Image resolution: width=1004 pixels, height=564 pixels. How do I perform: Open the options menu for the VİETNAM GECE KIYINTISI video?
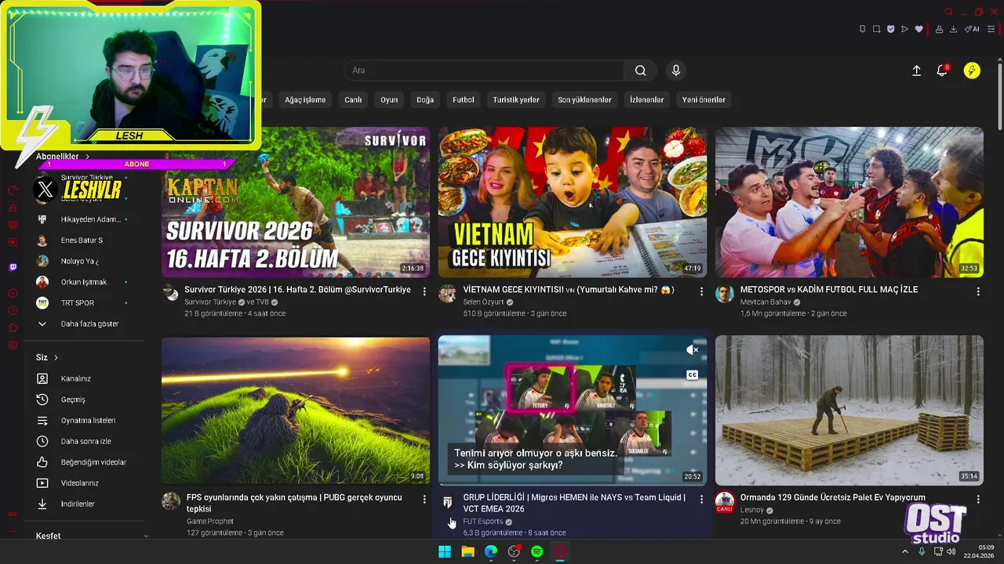coord(701,291)
